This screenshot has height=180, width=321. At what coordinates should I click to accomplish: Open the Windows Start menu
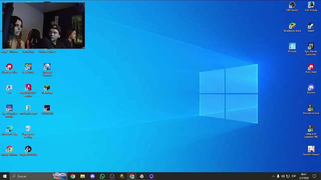5,176
